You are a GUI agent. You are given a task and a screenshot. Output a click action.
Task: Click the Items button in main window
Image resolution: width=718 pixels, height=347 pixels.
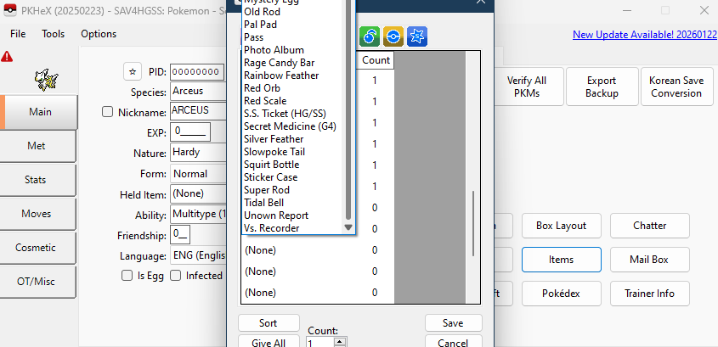pyautogui.click(x=562, y=260)
